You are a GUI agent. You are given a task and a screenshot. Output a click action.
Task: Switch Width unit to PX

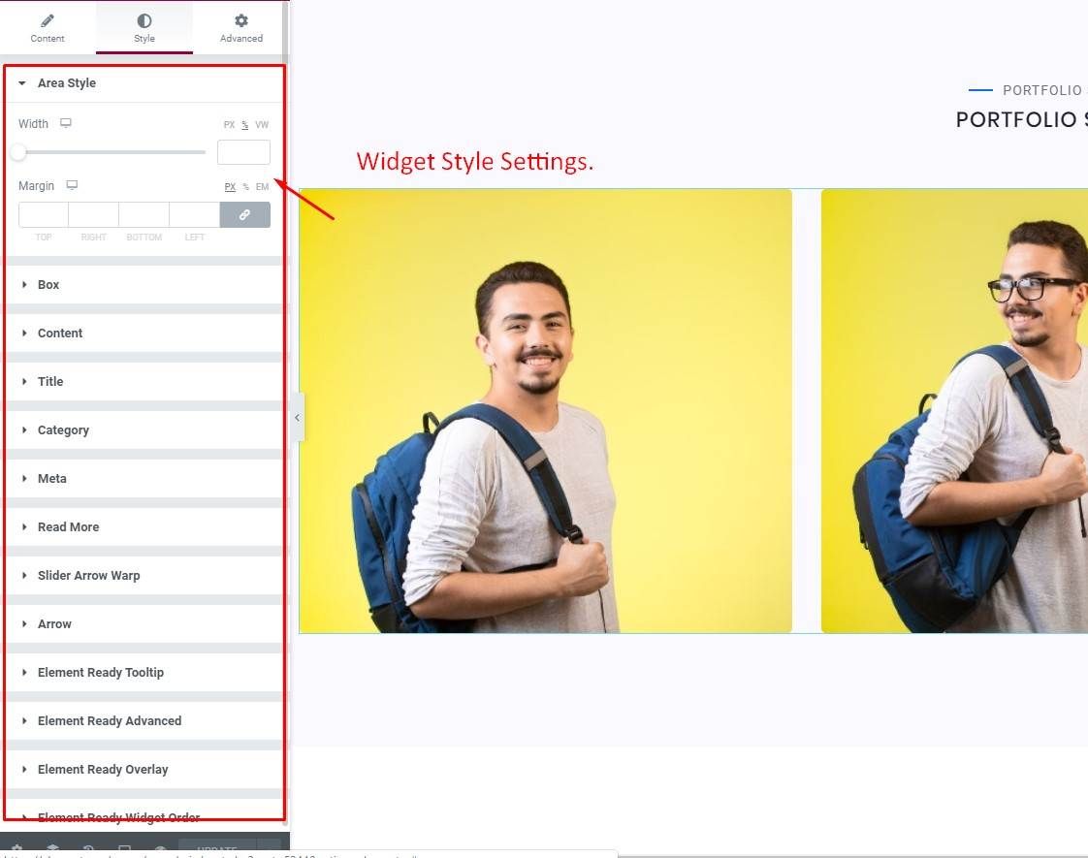pos(229,125)
